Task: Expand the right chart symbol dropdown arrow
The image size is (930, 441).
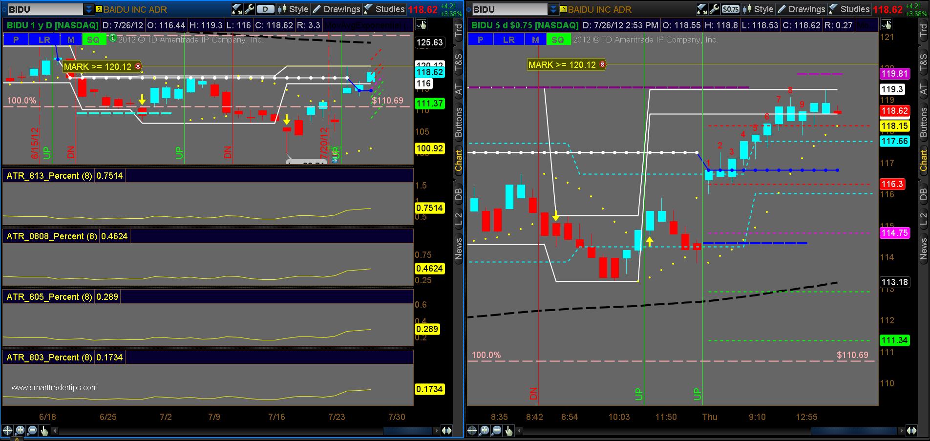Action: click(553, 9)
